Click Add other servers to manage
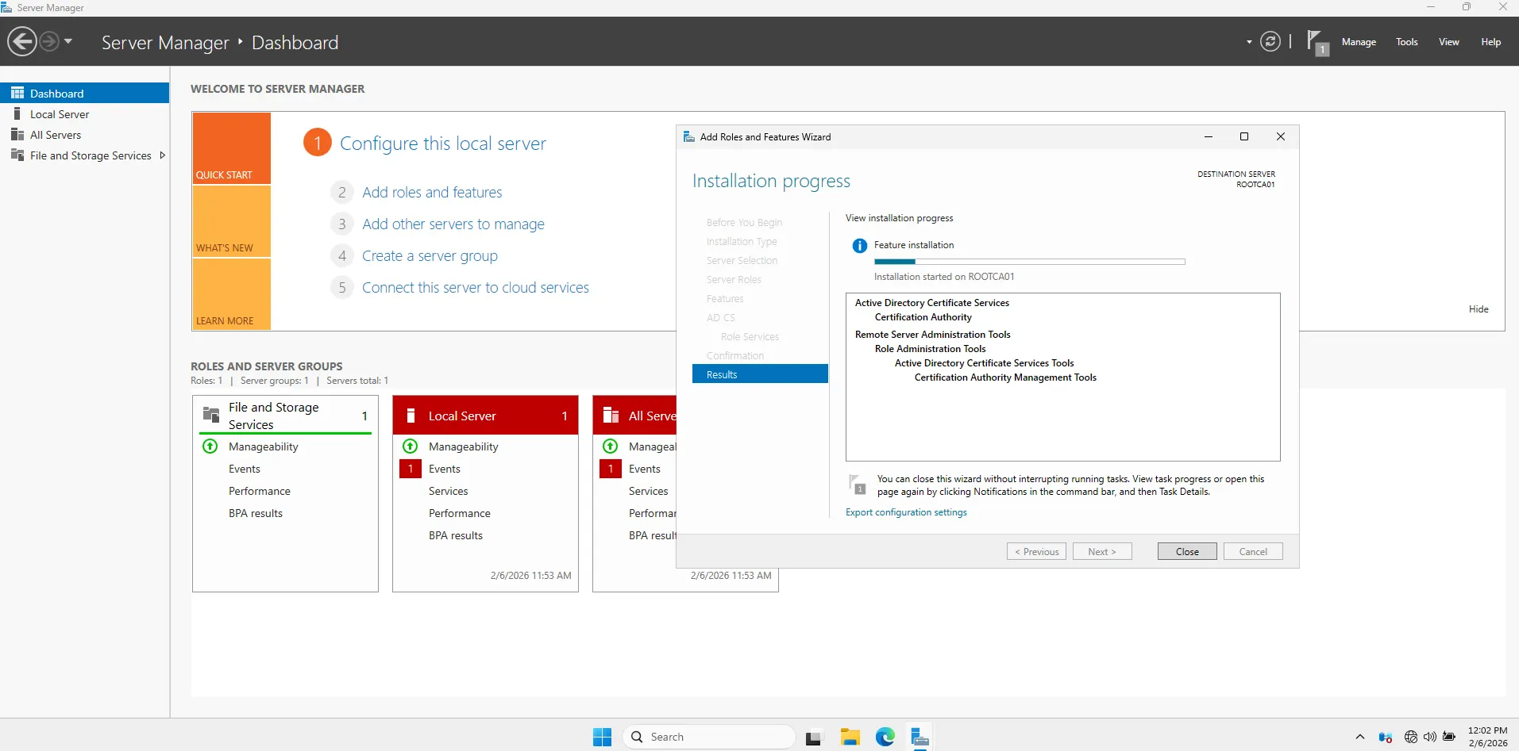Viewport: 1519px width, 751px height. [453, 224]
